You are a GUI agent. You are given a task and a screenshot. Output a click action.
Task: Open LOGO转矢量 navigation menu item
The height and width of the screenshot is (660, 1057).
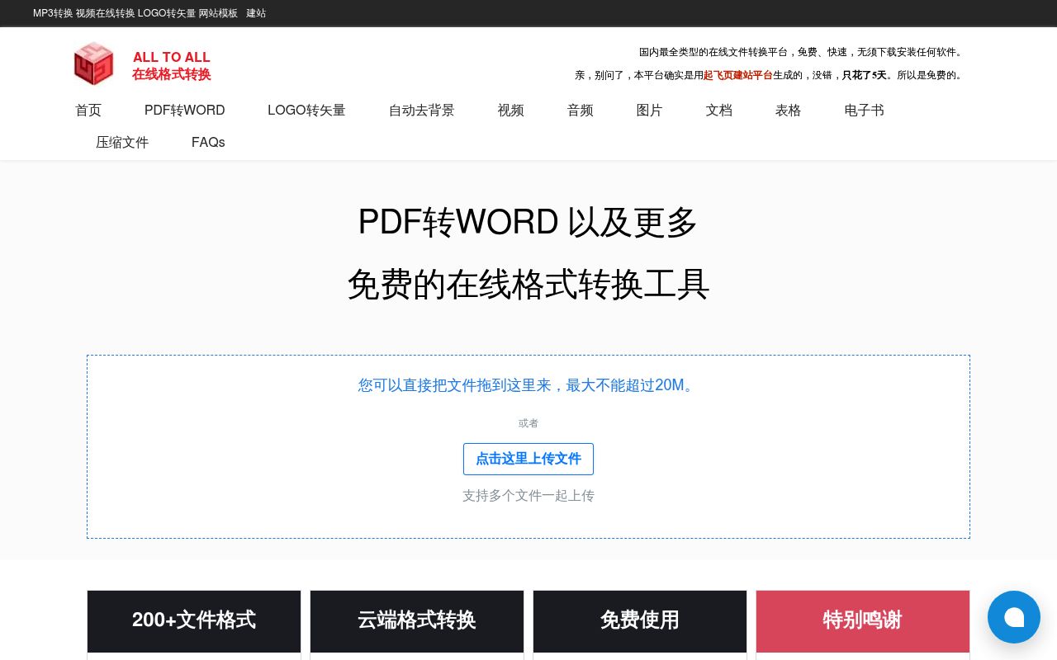306,111
